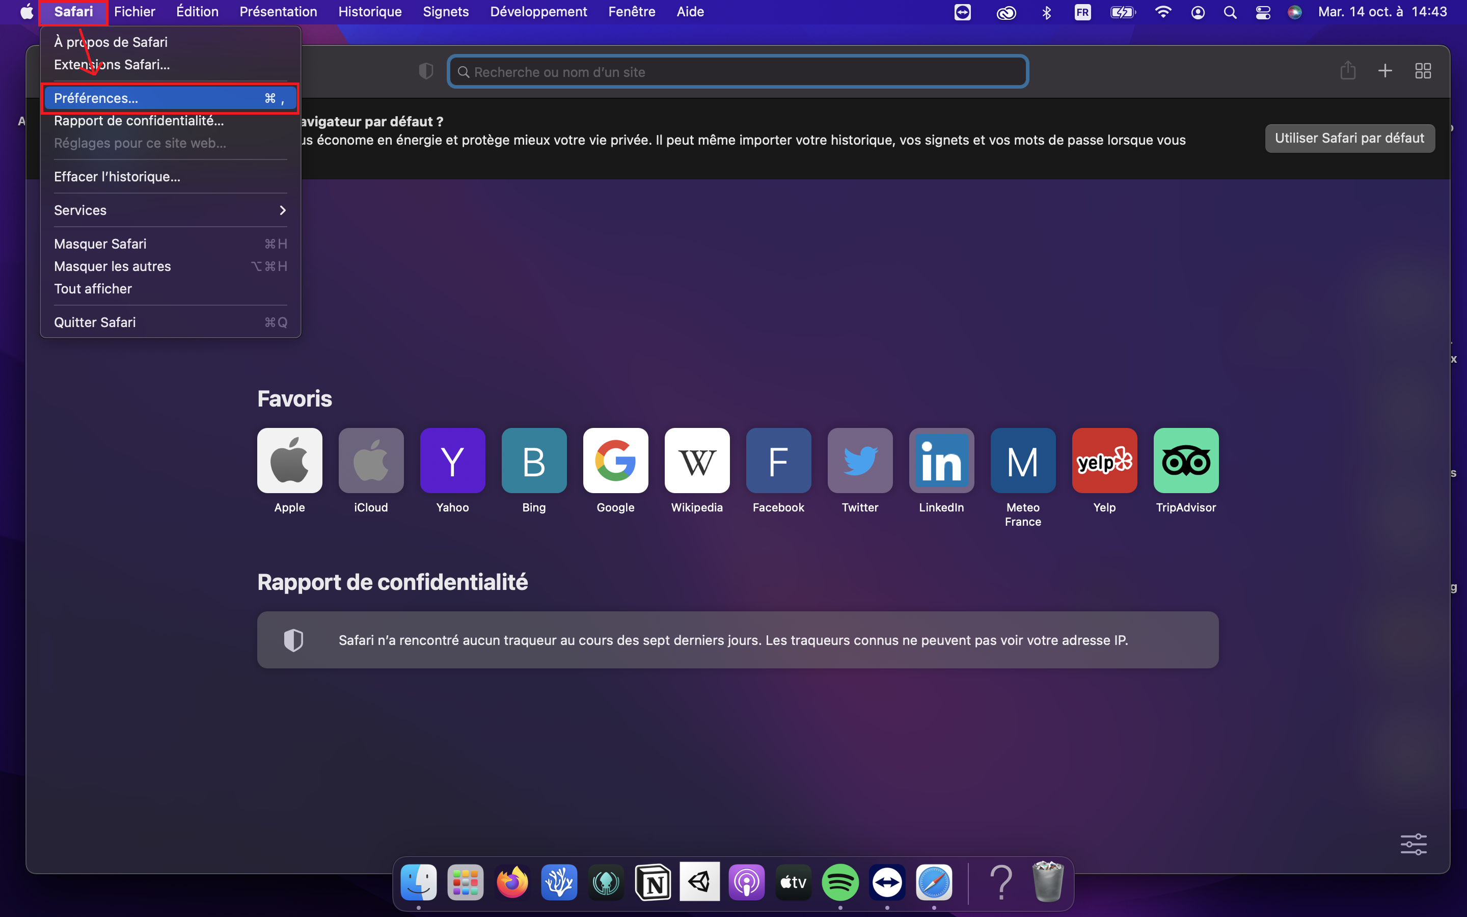
Task: Open start page customization sliders icon
Action: pyautogui.click(x=1413, y=844)
